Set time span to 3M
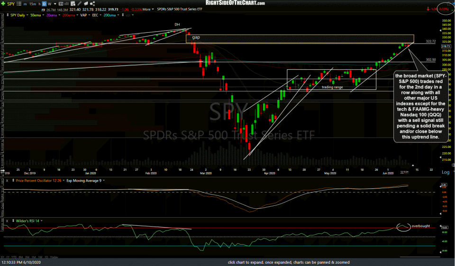The height and width of the screenshot is (266, 455). 27,257
